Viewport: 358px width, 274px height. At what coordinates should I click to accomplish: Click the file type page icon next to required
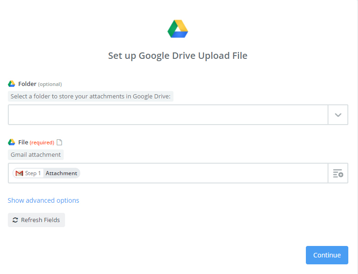click(x=60, y=143)
